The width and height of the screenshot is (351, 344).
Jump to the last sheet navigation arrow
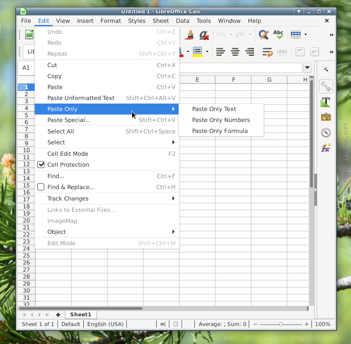tap(47, 315)
